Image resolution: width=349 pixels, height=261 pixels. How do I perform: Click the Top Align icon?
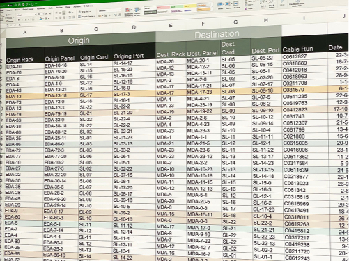click(x=56, y=13)
